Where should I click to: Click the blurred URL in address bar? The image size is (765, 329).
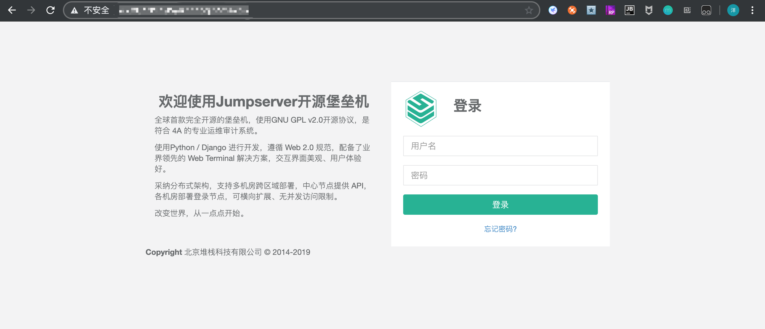click(184, 11)
